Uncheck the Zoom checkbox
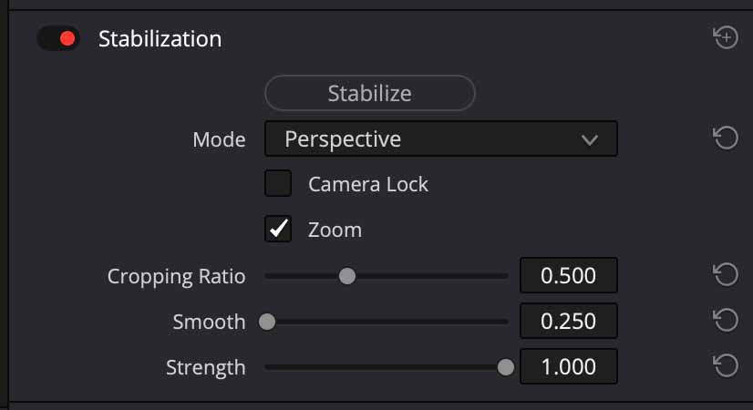 pos(278,230)
